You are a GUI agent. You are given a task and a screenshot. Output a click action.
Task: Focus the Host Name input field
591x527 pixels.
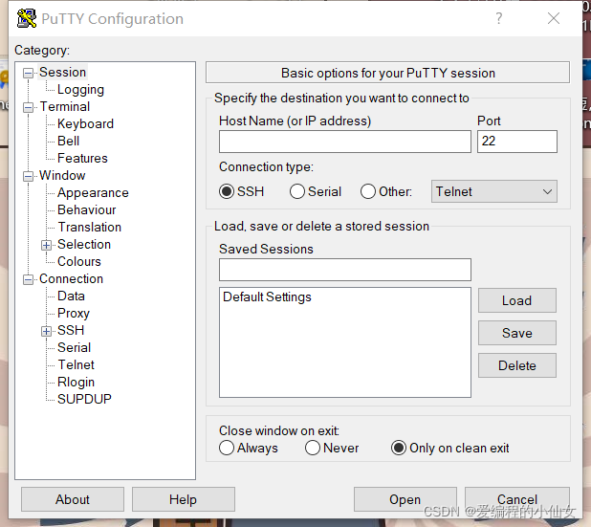click(345, 142)
